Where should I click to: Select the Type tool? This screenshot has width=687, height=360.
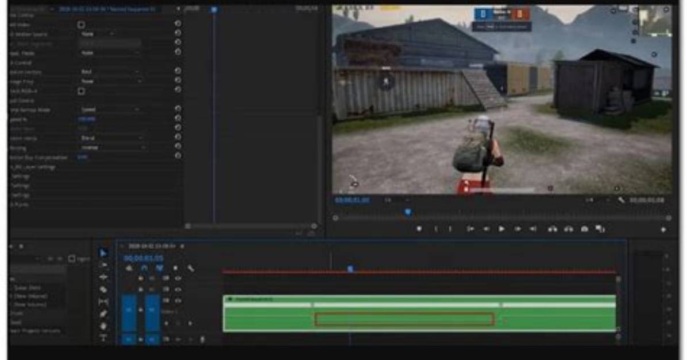coord(103,338)
